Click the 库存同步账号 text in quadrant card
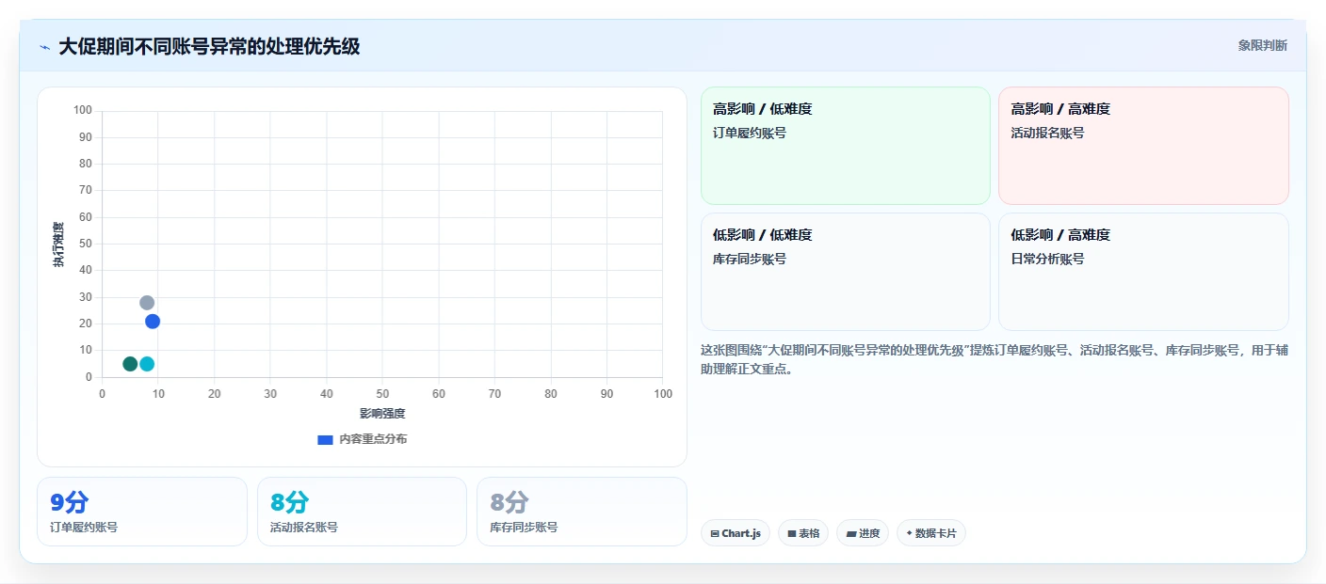This screenshot has width=1326, height=584. click(x=750, y=260)
